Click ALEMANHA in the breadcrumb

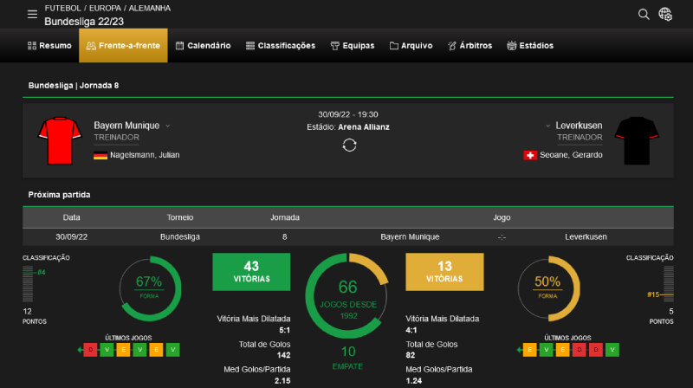[x=149, y=8]
